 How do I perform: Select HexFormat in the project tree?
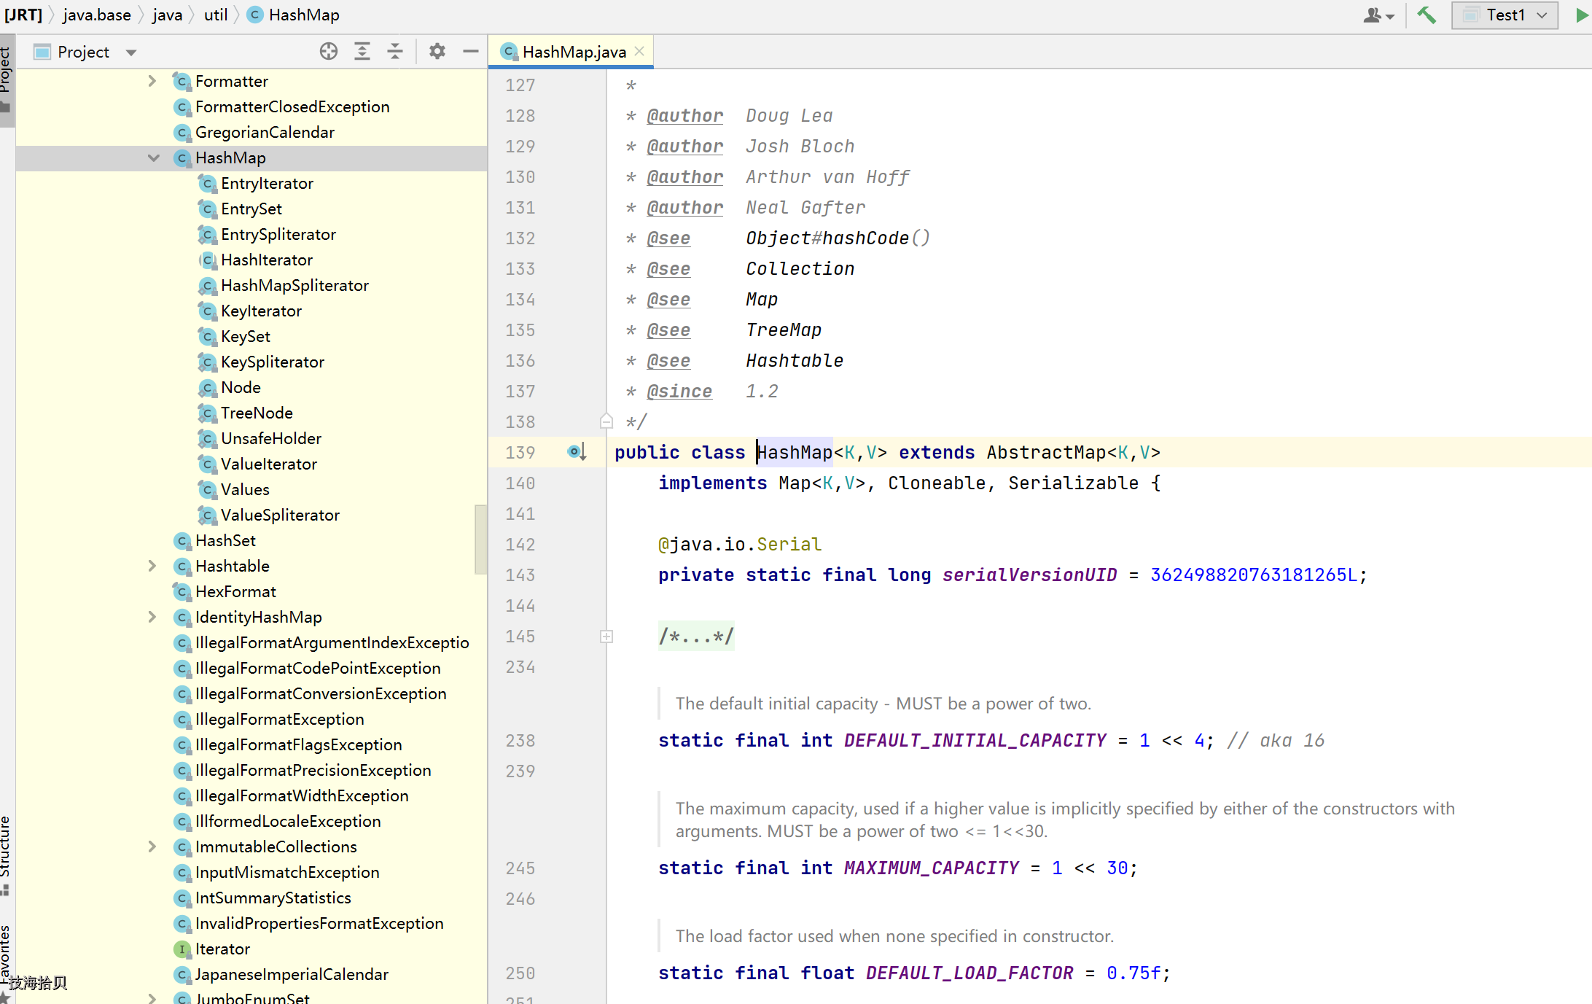235,591
